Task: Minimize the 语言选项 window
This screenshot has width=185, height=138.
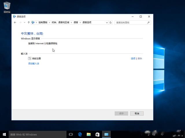Action: [133, 17]
